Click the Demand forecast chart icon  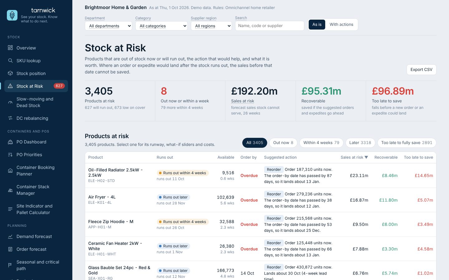pyautogui.click(x=10, y=236)
